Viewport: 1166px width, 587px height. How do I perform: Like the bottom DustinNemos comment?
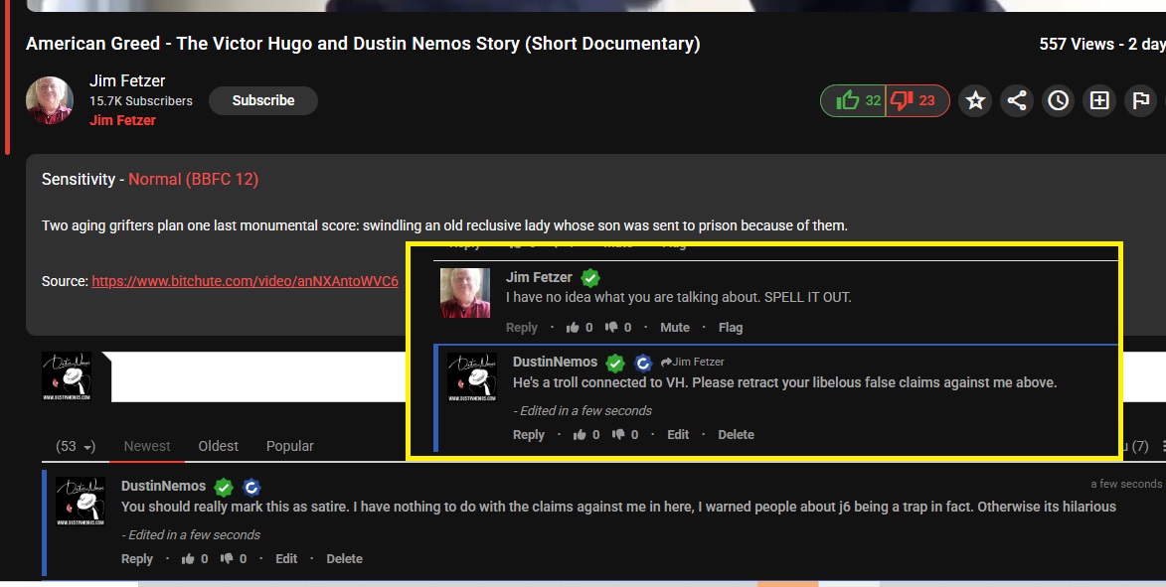pyautogui.click(x=187, y=559)
